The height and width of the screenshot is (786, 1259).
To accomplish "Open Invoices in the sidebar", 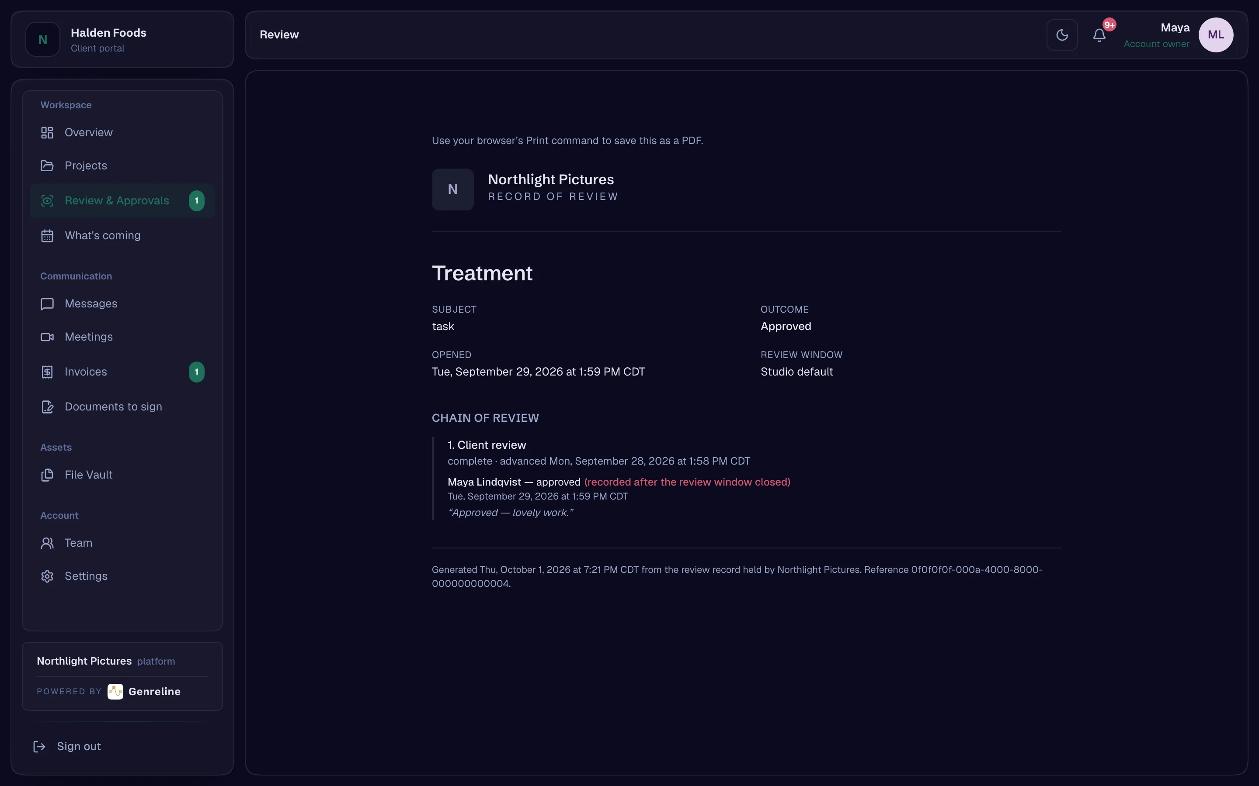I will (x=122, y=372).
